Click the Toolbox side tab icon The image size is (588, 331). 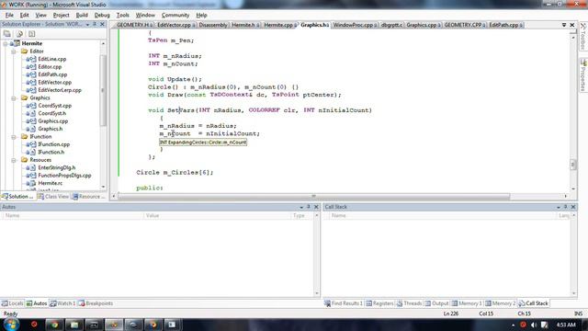coord(583,27)
